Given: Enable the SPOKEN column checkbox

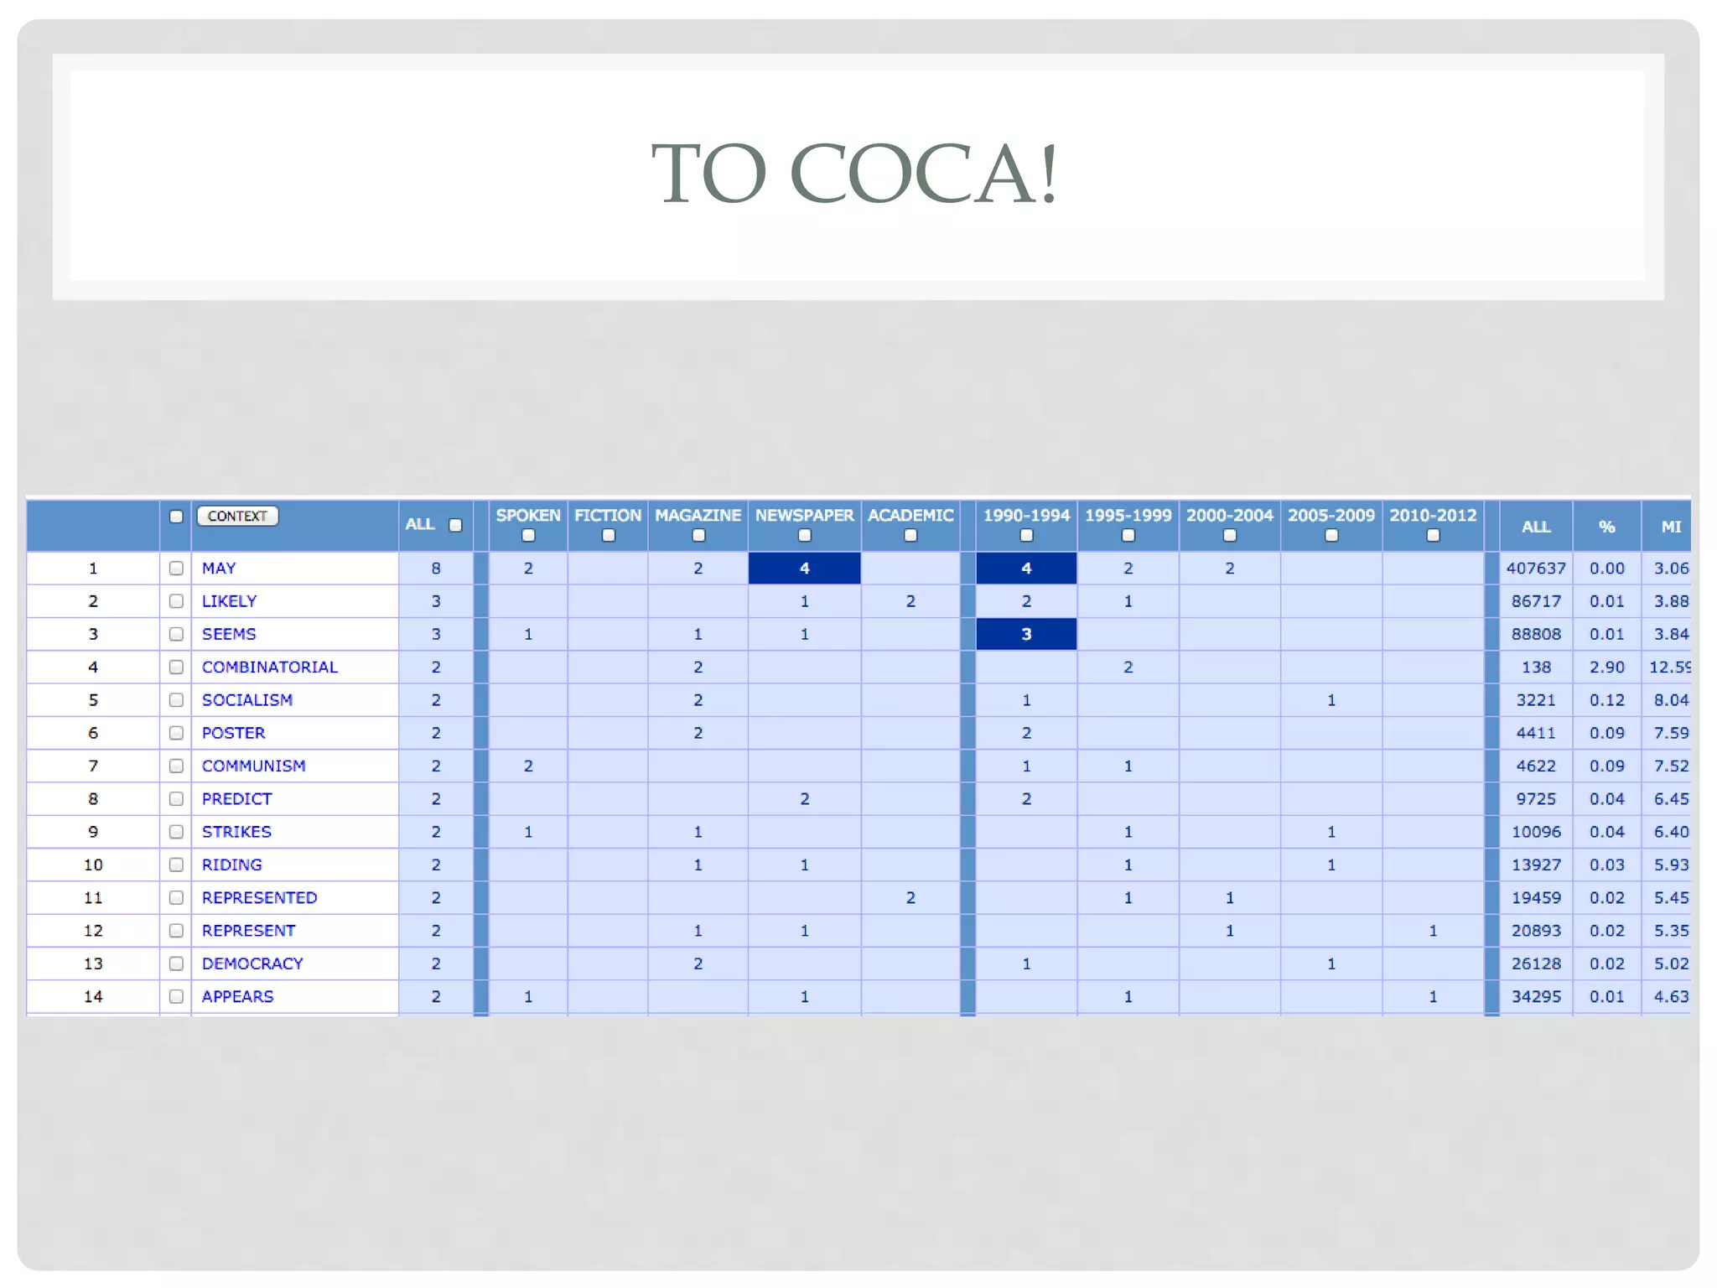Looking at the screenshot, I should pos(528,536).
